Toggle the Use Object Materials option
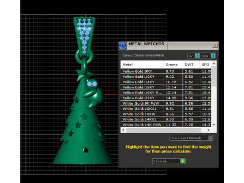 (192, 138)
